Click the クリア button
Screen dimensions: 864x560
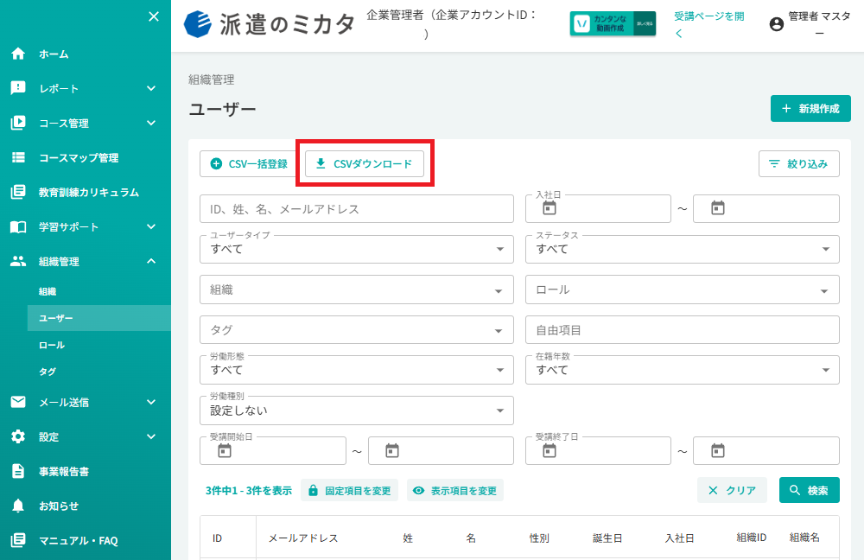coord(732,490)
